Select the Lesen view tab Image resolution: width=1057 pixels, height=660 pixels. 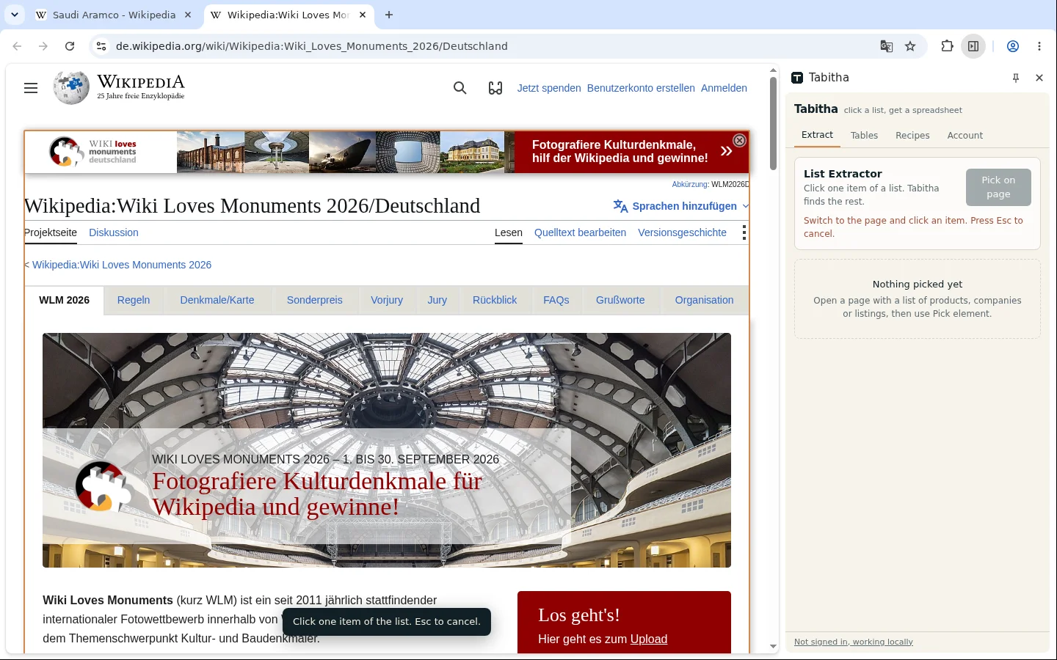click(509, 232)
